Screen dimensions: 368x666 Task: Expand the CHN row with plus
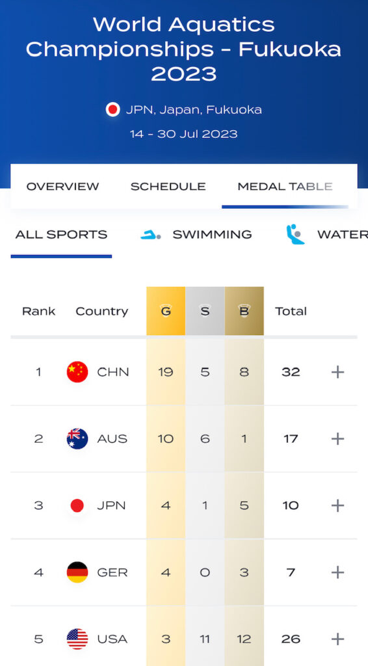pos(337,372)
